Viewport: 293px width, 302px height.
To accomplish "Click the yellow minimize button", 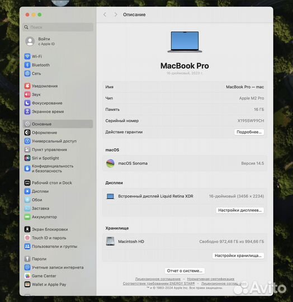I will [x=34, y=15].
